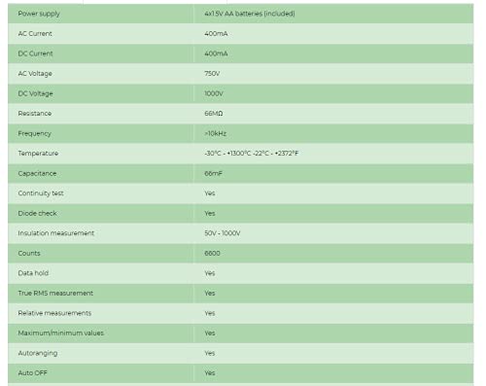Click the Continuity test label
The width and height of the screenshot is (486, 386).
coord(41,193)
